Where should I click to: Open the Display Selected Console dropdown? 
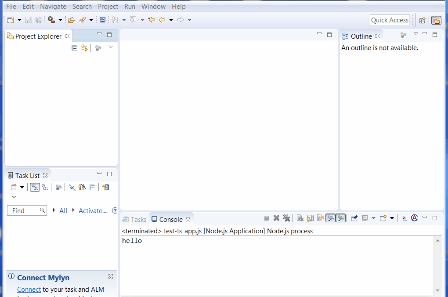pyautogui.click(x=373, y=218)
